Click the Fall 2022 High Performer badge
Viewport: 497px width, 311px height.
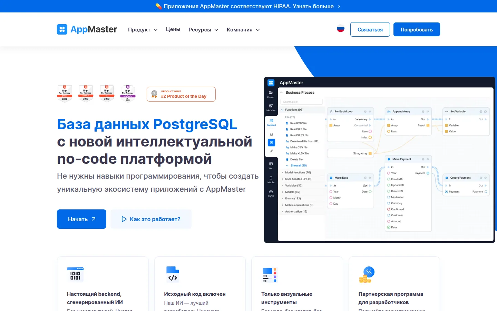click(x=107, y=94)
